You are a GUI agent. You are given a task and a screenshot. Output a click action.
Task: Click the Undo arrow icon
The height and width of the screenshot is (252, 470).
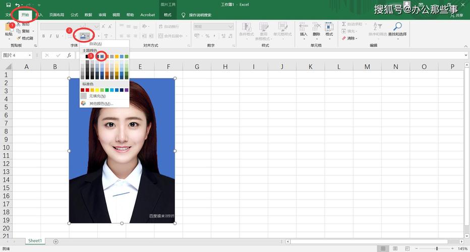point(18,5)
